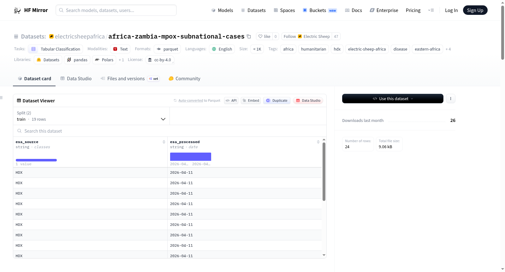Focus the Search this dataset field
This screenshot has height=272, width=505.
coord(170,131)
